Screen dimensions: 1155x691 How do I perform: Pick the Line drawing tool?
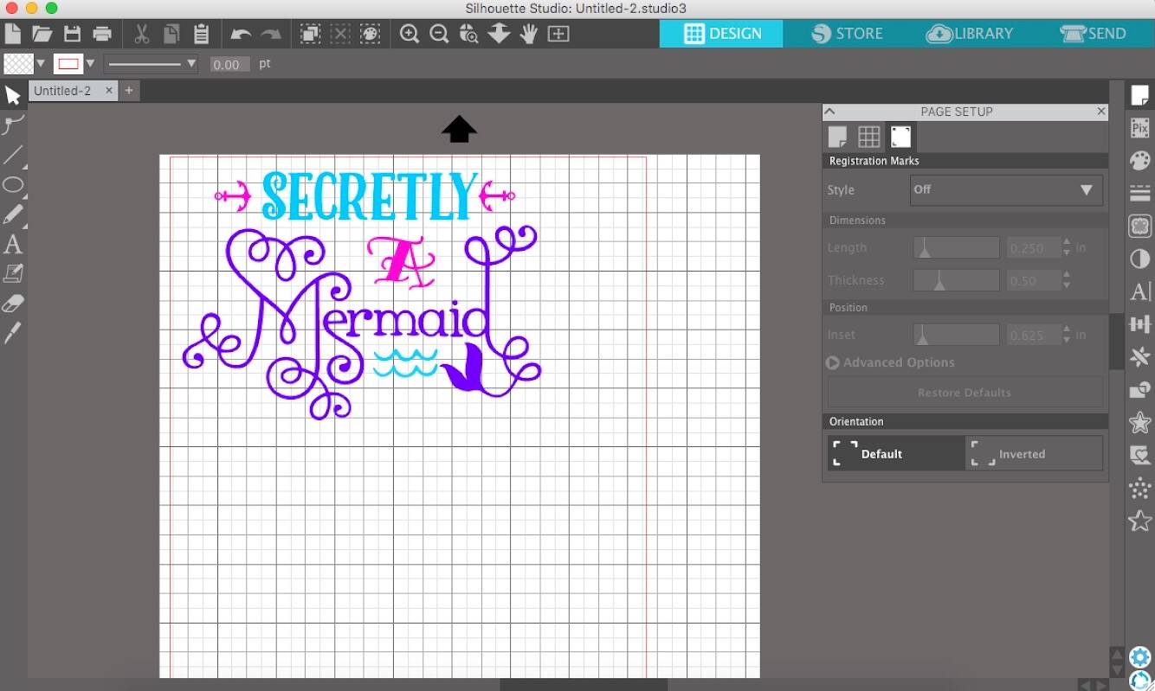click(13, 156)
